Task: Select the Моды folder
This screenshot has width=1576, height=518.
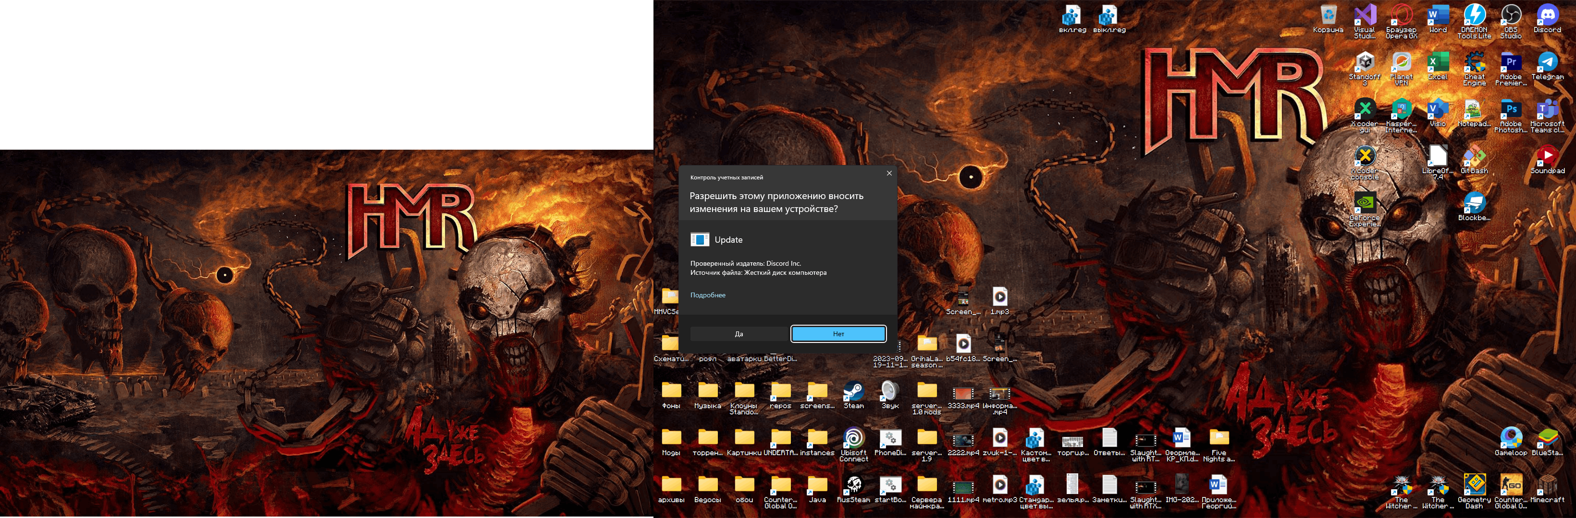Action: tap(671, 442)
